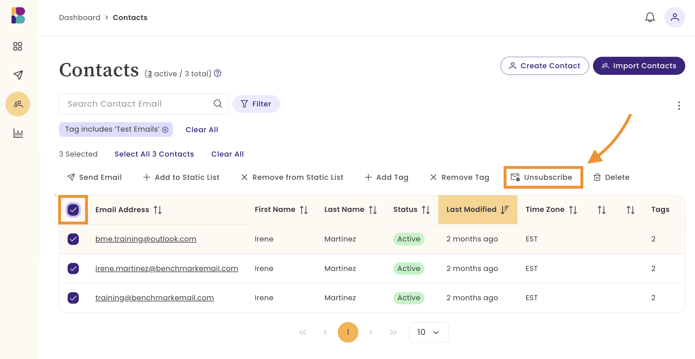
Task: Click the search magnifier icon
Action: tap(218, 104)
